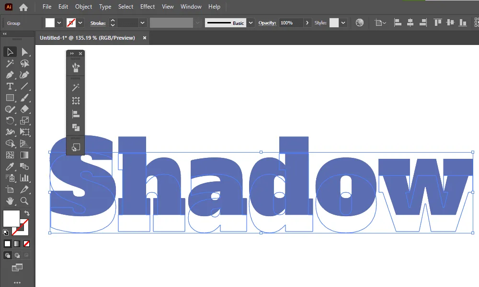Select the Eraser tool
The image size is (479, 287).
24,109
